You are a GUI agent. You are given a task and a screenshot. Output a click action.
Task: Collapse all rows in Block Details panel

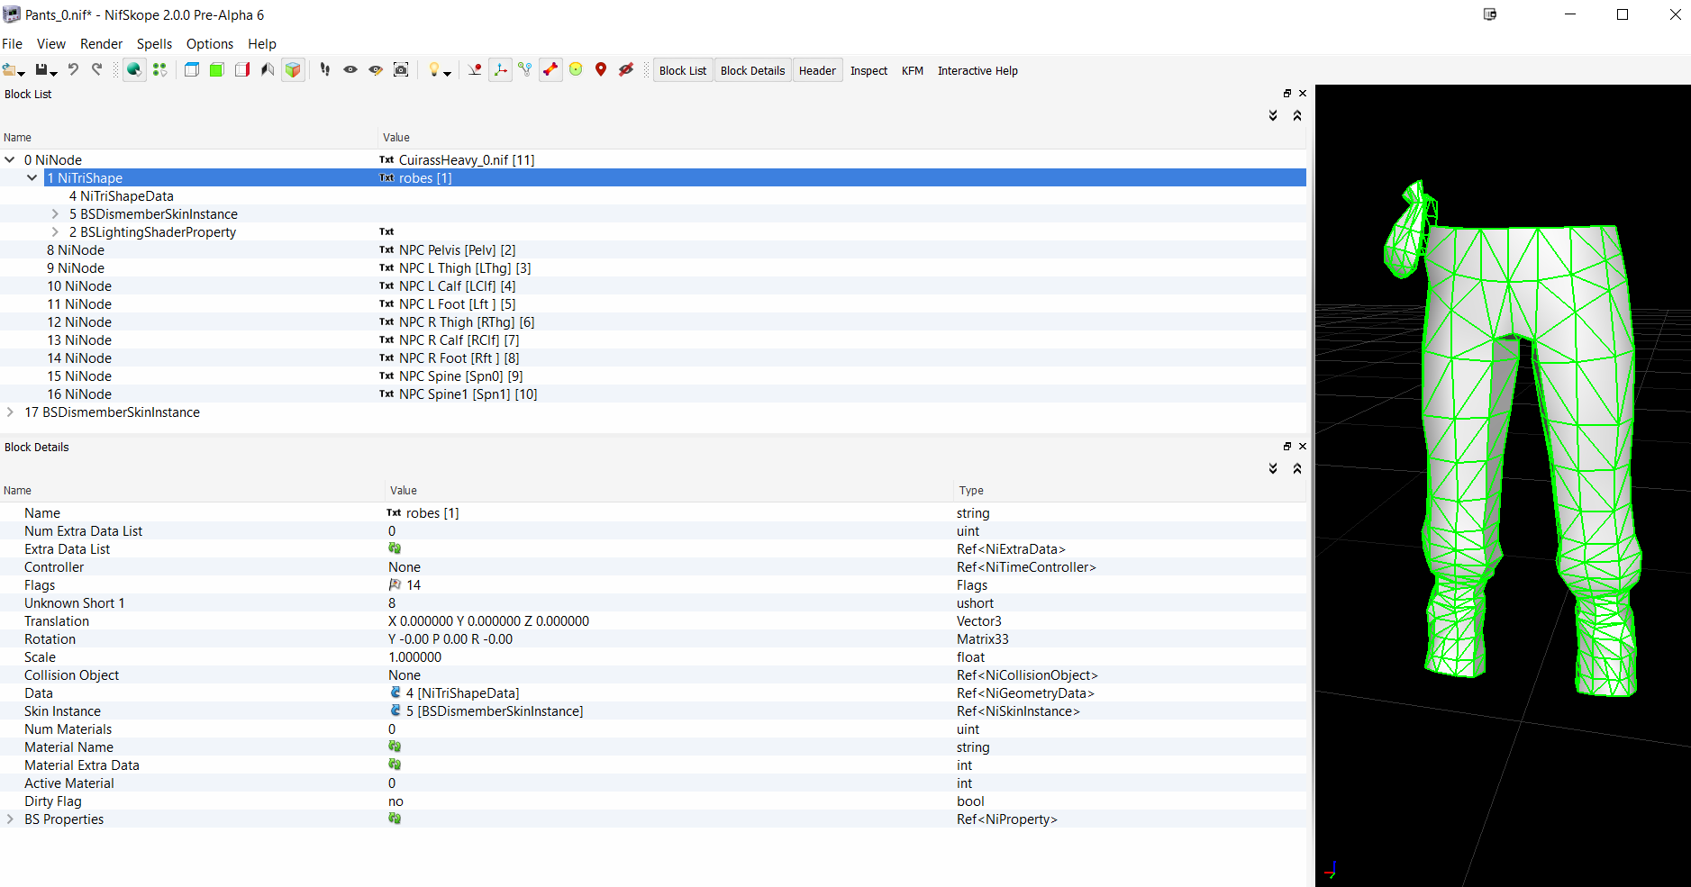pyautogui.click(x=1297, y=468)
